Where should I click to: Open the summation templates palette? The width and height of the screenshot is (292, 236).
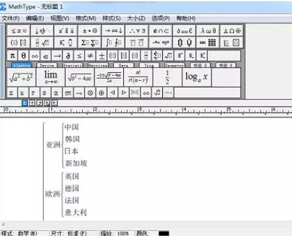90,42
